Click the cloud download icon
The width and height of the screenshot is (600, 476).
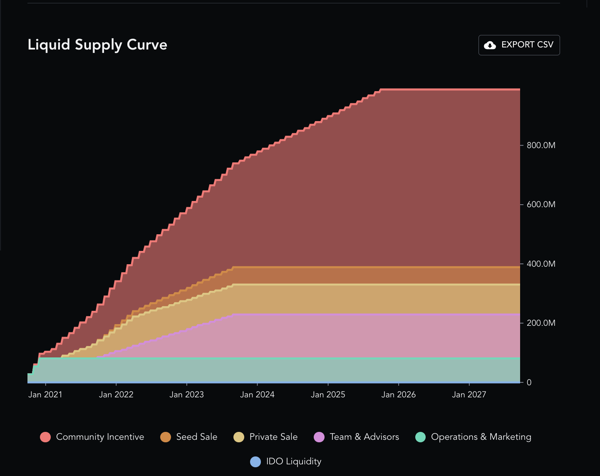(x=490, y=45)
